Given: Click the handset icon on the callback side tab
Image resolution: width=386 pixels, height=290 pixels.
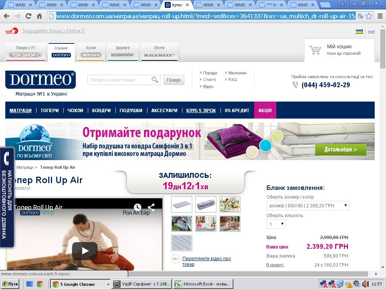Looking at the screenshot, I should 7,159.
